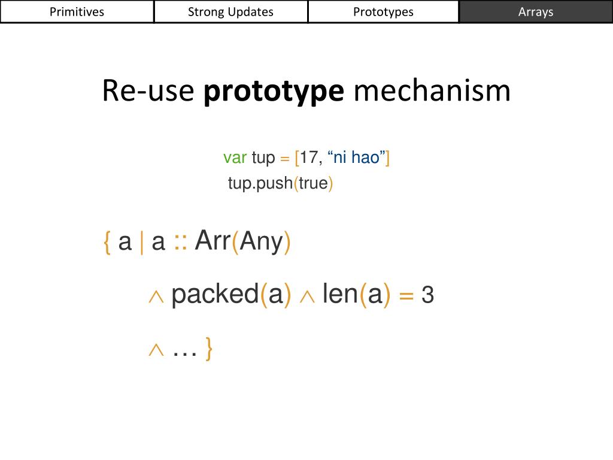Select the Prototypes tab
Image resolution: width=613 pixels, height=460 pixels.
click(383, 12)
